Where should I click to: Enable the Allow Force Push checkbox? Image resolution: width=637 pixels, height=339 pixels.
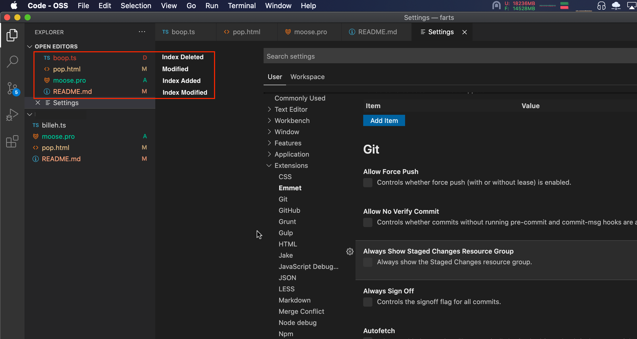coord(368,183)
